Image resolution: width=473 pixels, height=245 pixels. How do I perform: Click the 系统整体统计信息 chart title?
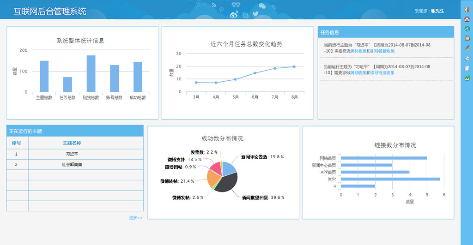point(80,41)
